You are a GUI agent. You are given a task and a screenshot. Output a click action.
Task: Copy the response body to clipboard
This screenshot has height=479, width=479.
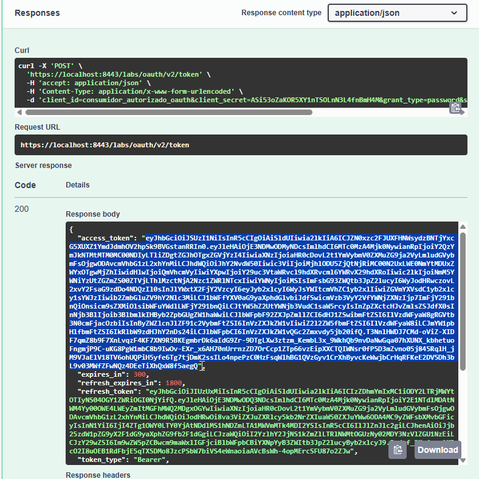pyautogui.click(x=398, y=450)
